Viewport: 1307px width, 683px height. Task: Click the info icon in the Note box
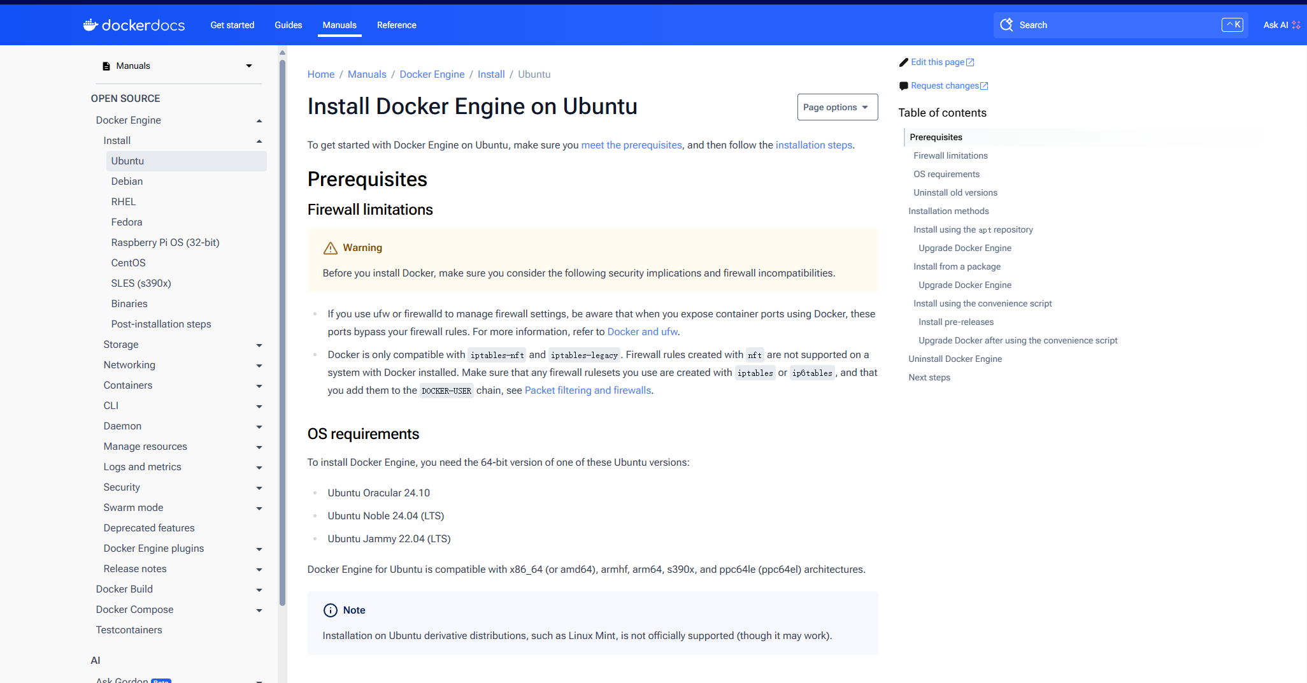[x=329, y=610]
